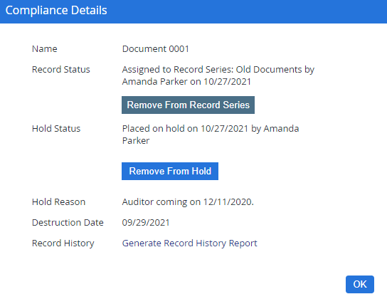The height and width of the screenshot is (299, 387).
Task: Open Generate Record History Report link
Action: pyautogui.click(x=189, y=243)
